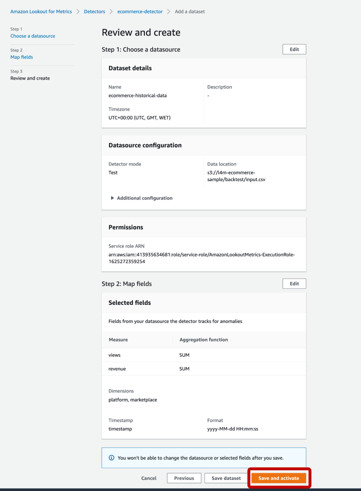The height and width of the screenshot is (491, 361).
Task: Click the triangle beside Additional configuration
Action: coord(112,198)
